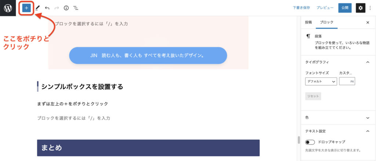This screenshot has width=376, height=161.
Task: Click the blue plus block inserter button
Action: point(26,8)
